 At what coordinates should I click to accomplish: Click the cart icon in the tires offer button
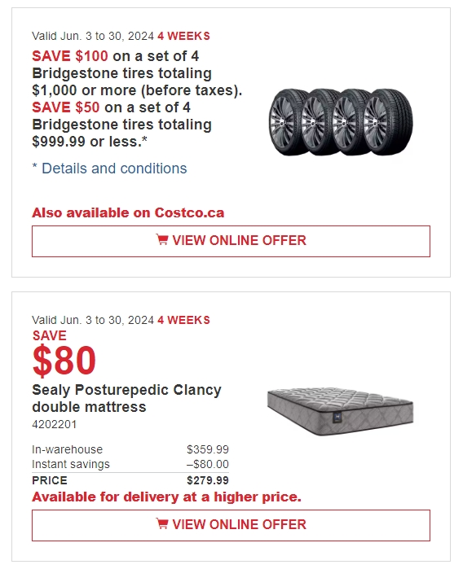(x=161, y=240)
